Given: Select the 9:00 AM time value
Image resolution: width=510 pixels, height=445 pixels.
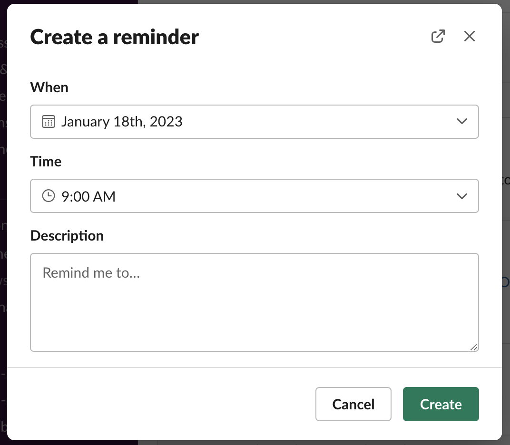Looking at the screenshot, I should [x=88, y=197].
